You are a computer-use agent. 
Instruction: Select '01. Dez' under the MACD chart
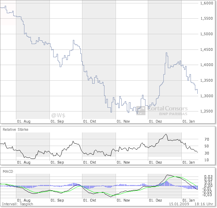coord(155,200)
